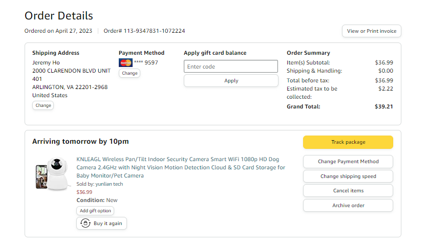
Task: Apply the gift card balance
Action: [x=231, y=81]
